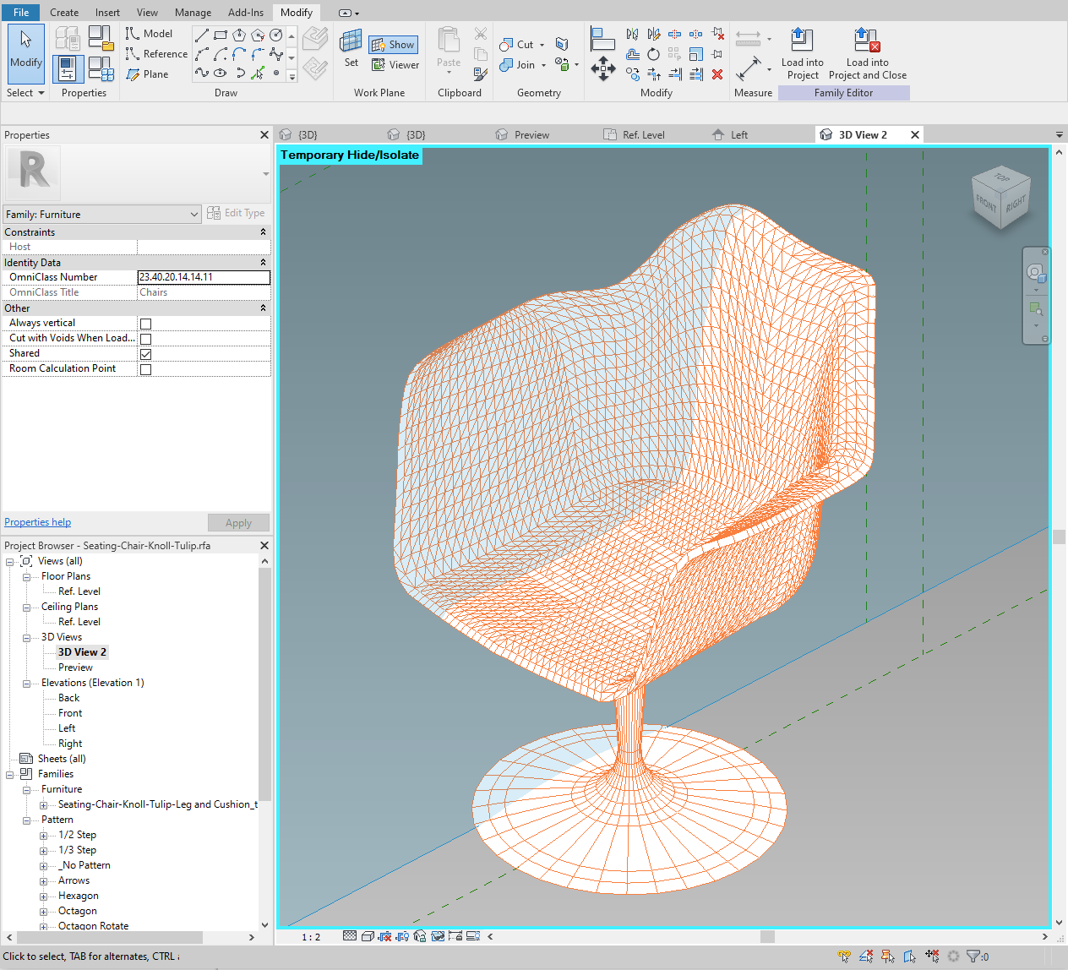Click the Model line button
Image resolution: width=1068 pixels, height=970 pixels.
tap(149, 34)
